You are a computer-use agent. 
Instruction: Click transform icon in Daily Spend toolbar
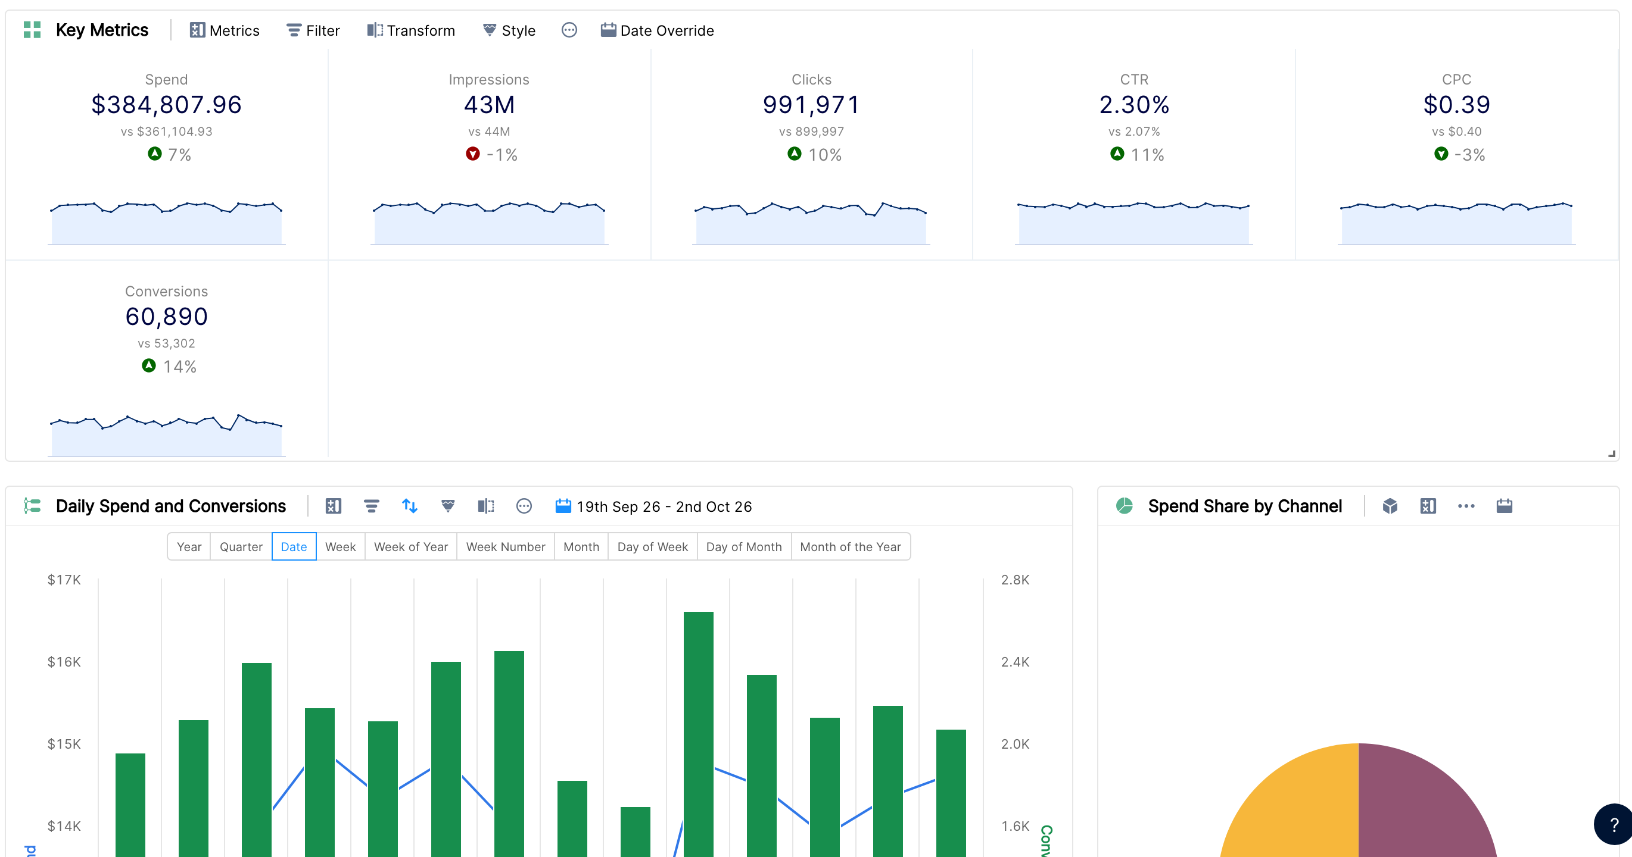click(x=486, y=506)
